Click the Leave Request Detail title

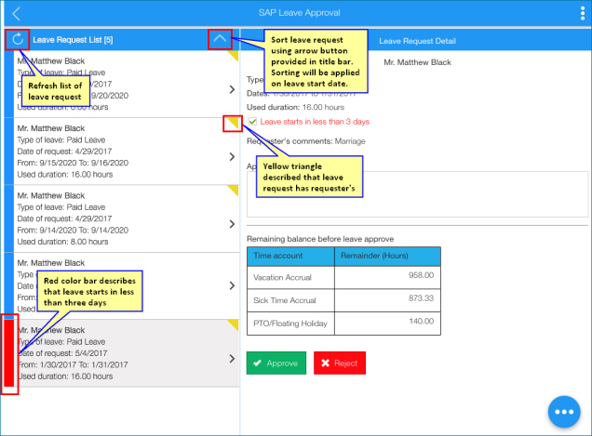417,41
